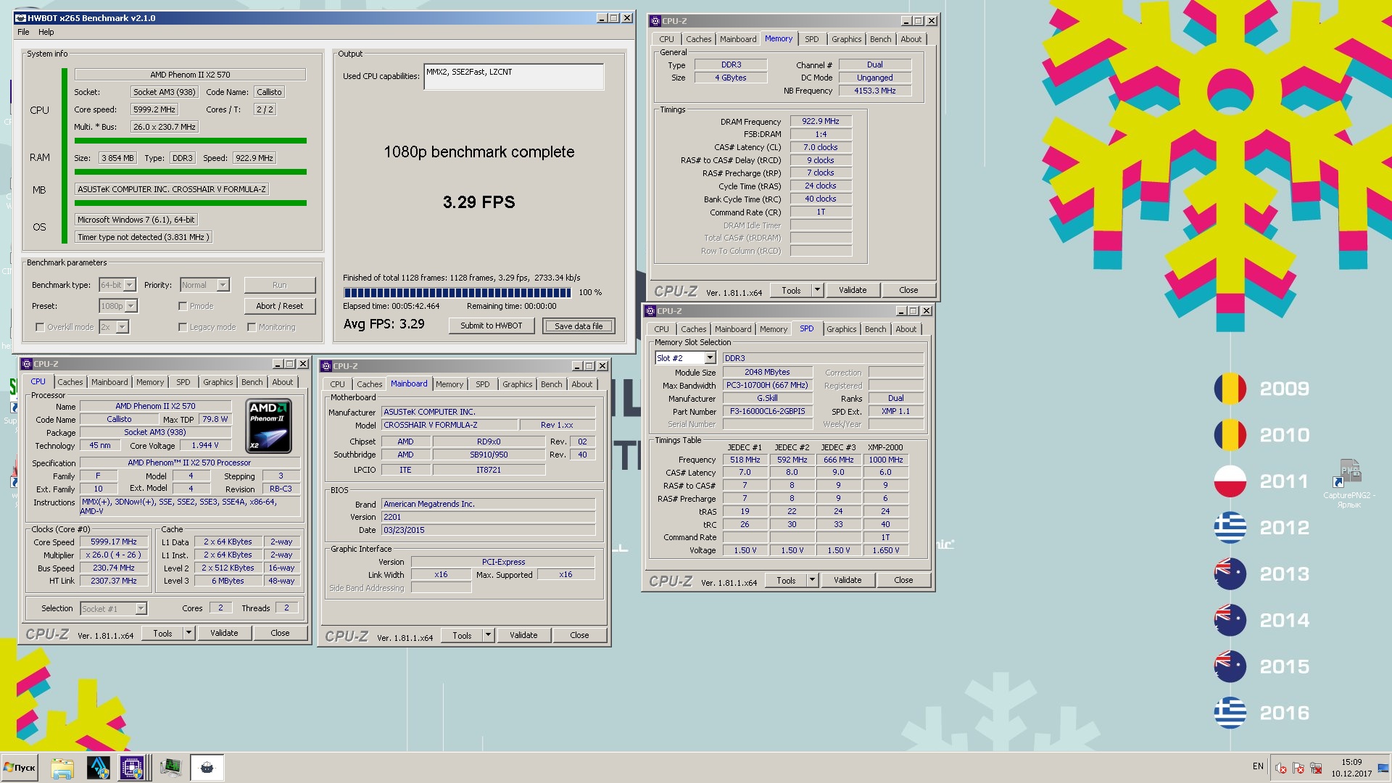Click the tray clock showing 15:09
The width and height of the screenshot is (1392, 783).
1351,768
